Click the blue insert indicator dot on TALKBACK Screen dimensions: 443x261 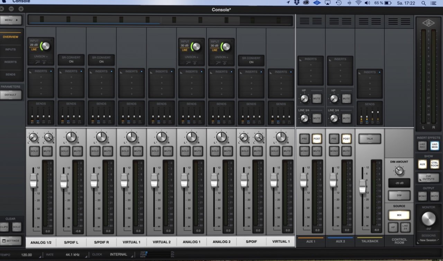[x=380, y=72]
